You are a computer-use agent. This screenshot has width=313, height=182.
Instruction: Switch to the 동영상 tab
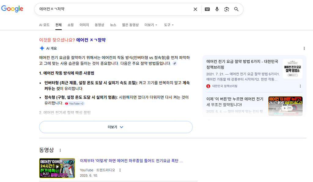99,25
